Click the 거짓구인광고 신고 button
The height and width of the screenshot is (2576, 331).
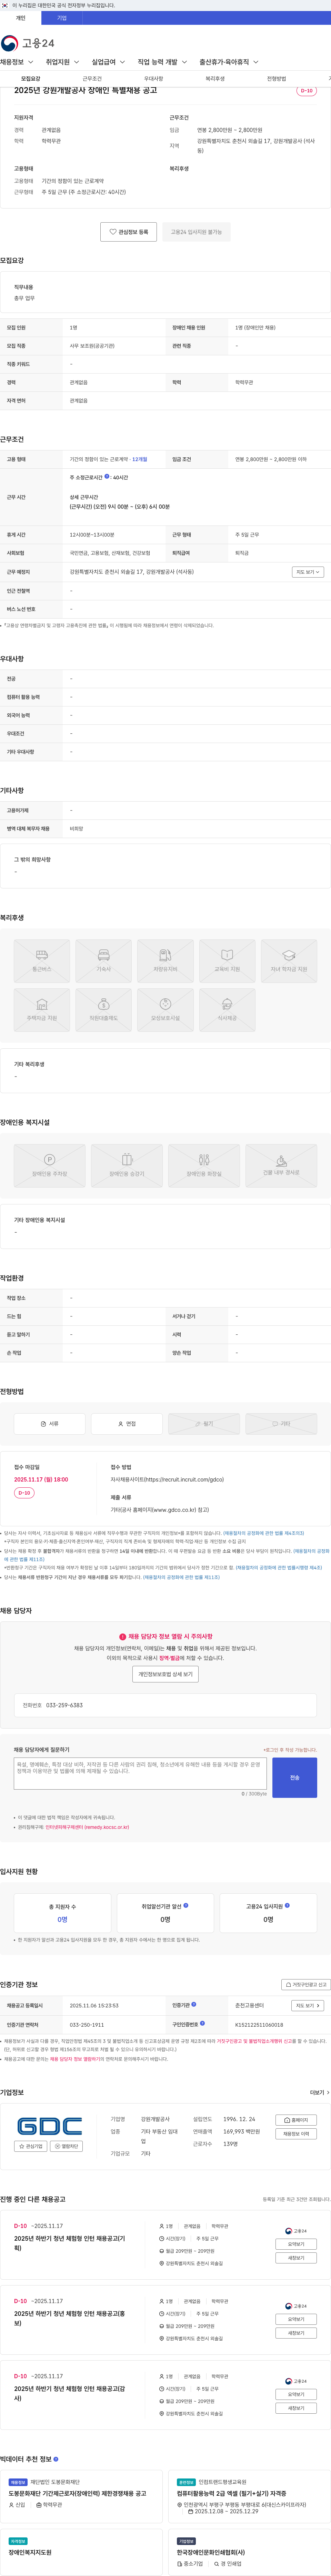point(305,1985)
